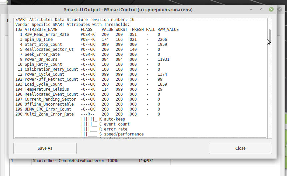Screen dimensions: 287x176
Task: Click 'Vendor Specific SMART Attributes with Thresholds' line
Action: [x=72, y=25]
